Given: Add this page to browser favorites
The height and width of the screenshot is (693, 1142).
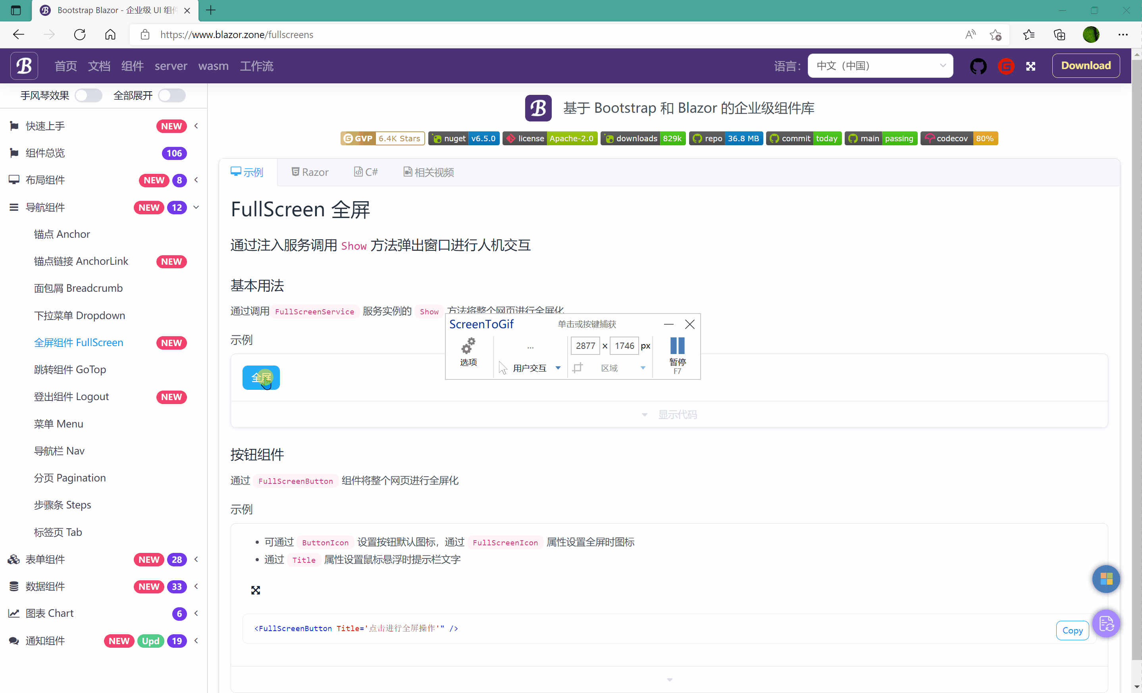Looking at the screenshot, I should click(x=995, y=35).
